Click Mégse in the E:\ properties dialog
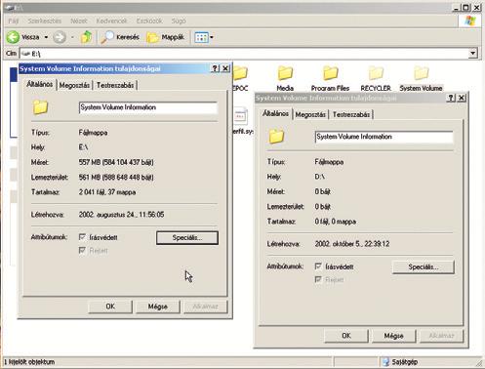 pos(158,307)
